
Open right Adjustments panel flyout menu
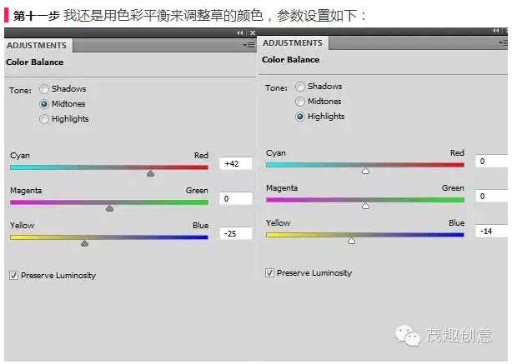[503, 42]
